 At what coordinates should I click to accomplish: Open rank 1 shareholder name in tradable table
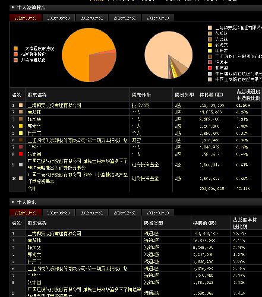[55, 105]
